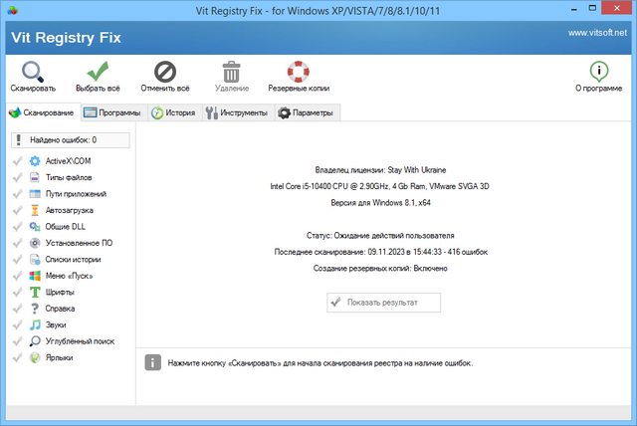637x426 pixels.
Task: Click the Отменить всё cancel icon
Action: [x=164, y=72]
